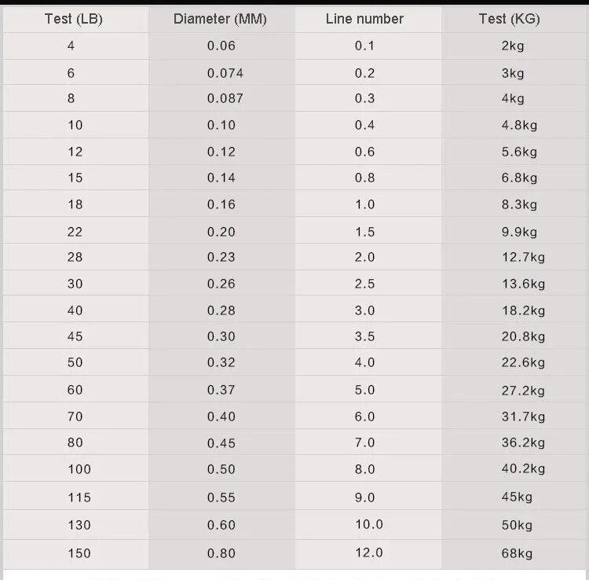Click the Diameter (MM) column header
This screenshot has width=589, height=580.
click(220, 19)
